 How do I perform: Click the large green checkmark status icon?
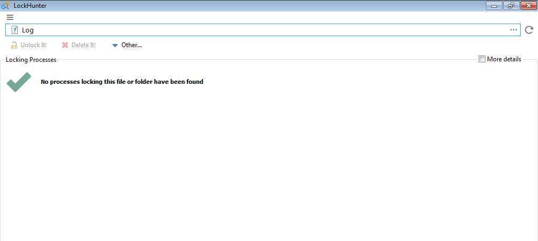(x=19, y=82)
